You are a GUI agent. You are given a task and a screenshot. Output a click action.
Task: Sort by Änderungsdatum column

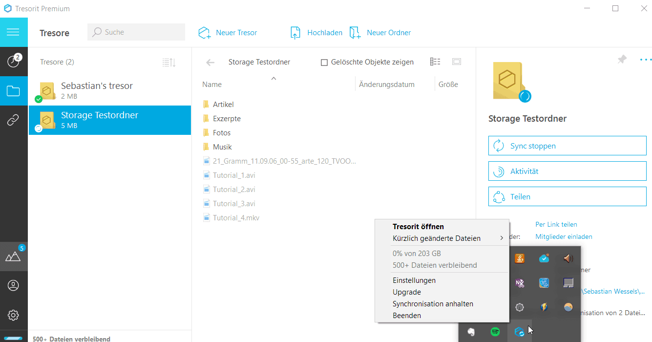tap(387, 85)
